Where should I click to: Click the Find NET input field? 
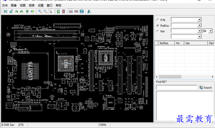tap(176, 87)
